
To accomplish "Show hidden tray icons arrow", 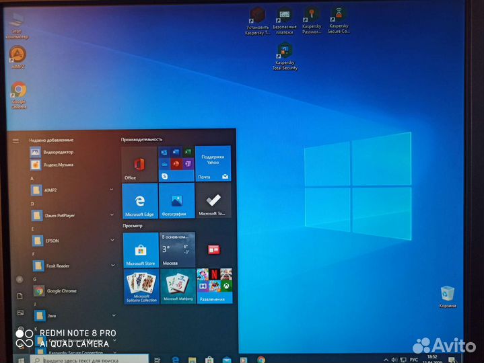I will click(x=386, y=360).
